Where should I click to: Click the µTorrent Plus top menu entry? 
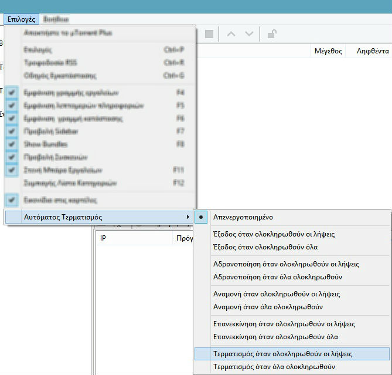tap(100, 33)
